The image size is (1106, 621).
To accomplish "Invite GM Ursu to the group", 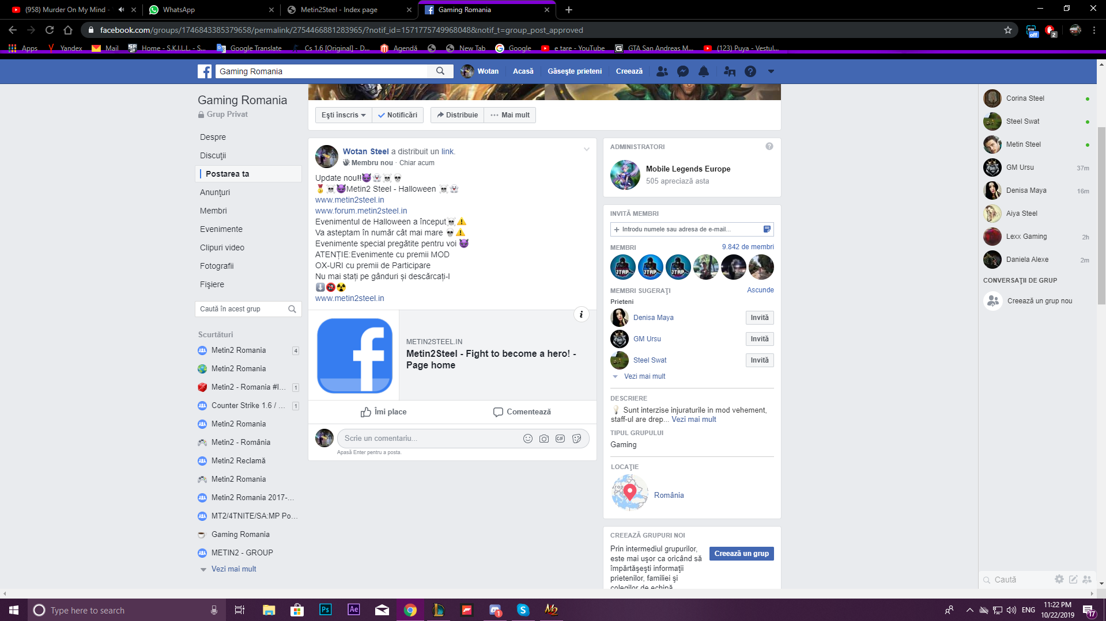I will coord(760,339).
